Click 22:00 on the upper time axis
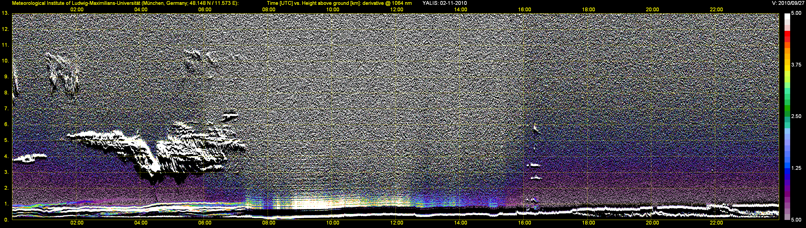The width and height of the screenshot is (806, 228). point(716,9)
